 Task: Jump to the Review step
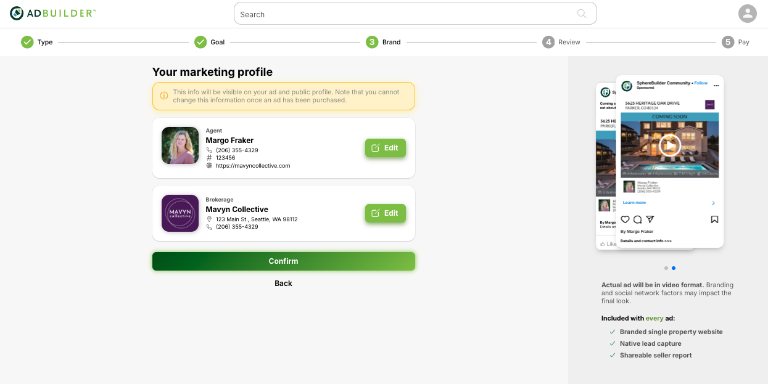pyautogui.click(x=561, y=42)
